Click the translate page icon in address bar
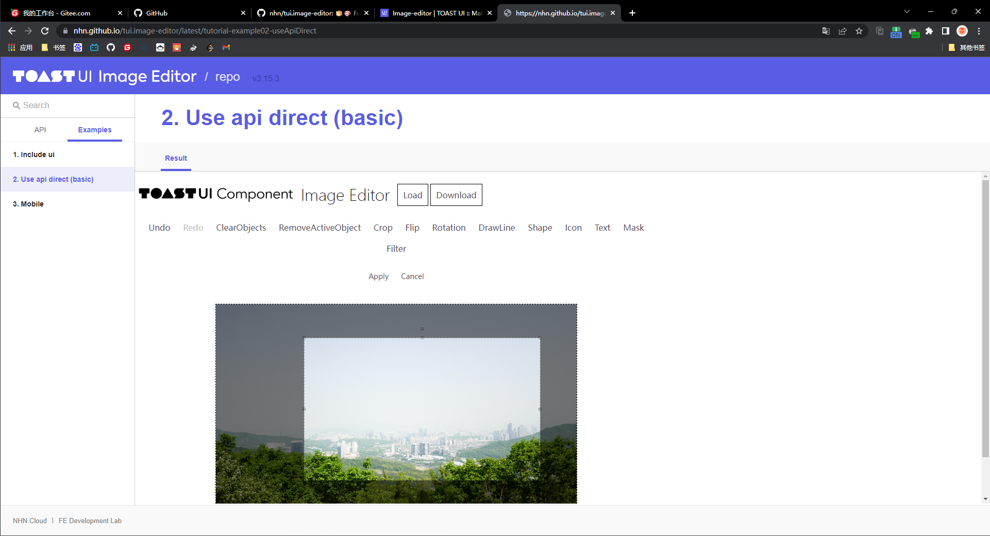This screenshot has width=990, height=536. pos(826,31)
